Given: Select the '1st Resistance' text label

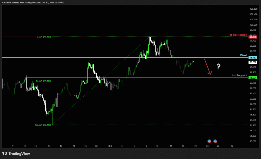Looking at the screenshot, I should click(238, 35).
